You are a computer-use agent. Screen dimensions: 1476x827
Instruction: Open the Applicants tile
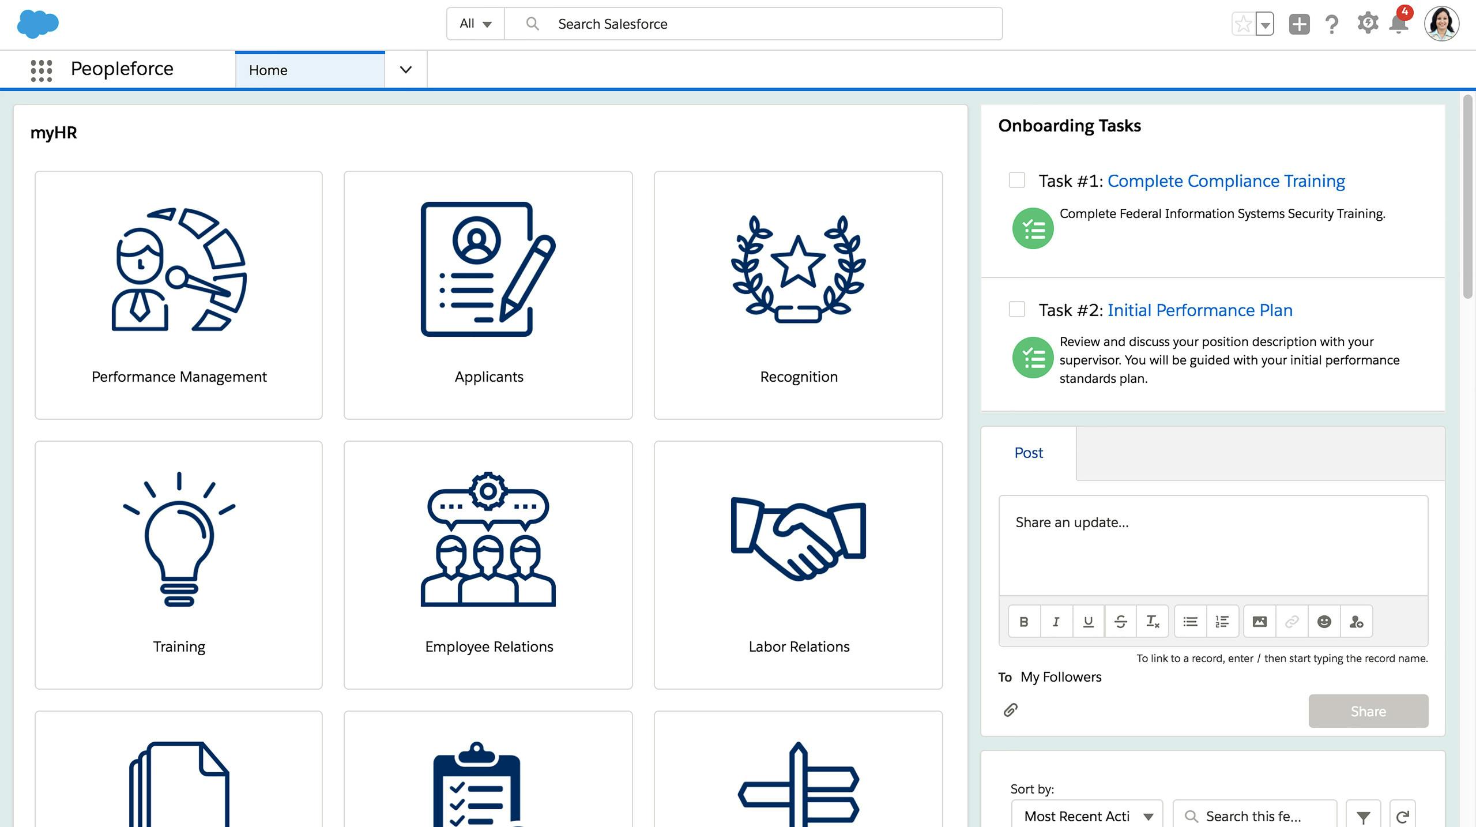point(488,295)
